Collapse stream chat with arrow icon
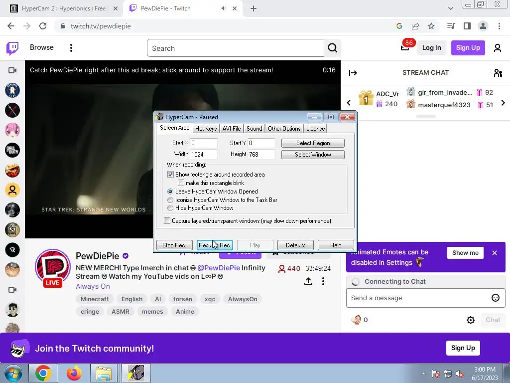510x383 pixels. coord(353,73)
